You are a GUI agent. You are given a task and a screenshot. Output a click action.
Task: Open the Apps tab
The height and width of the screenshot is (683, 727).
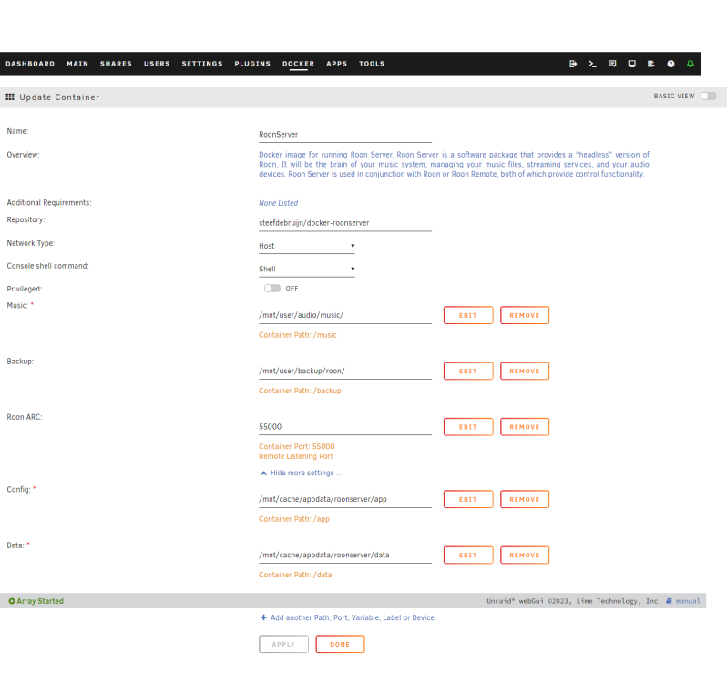click(336, 64)
